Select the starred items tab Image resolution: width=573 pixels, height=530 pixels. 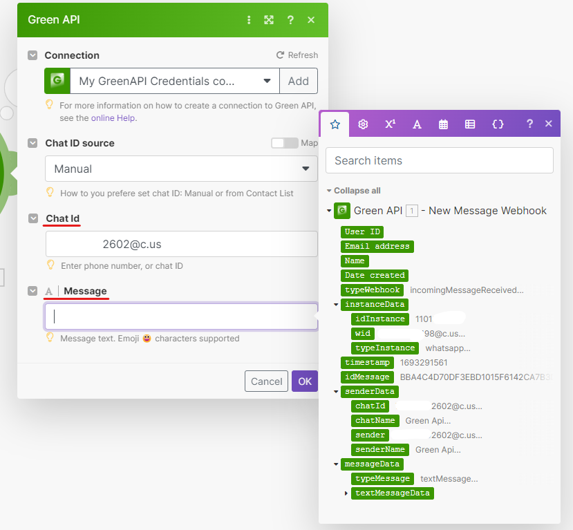335,124
